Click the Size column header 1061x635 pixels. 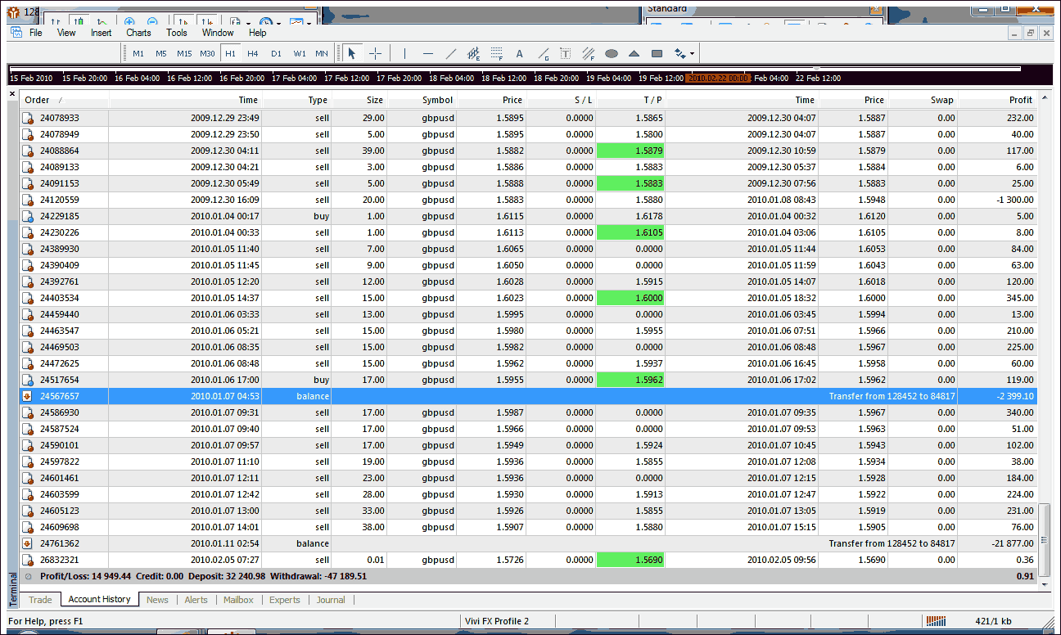(x=359, y=100)
